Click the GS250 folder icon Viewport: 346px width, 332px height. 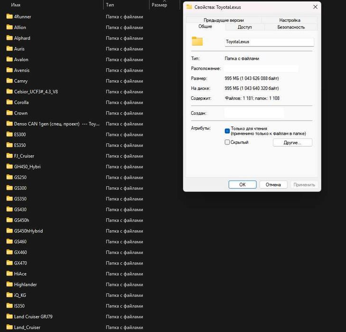[9, 177]
